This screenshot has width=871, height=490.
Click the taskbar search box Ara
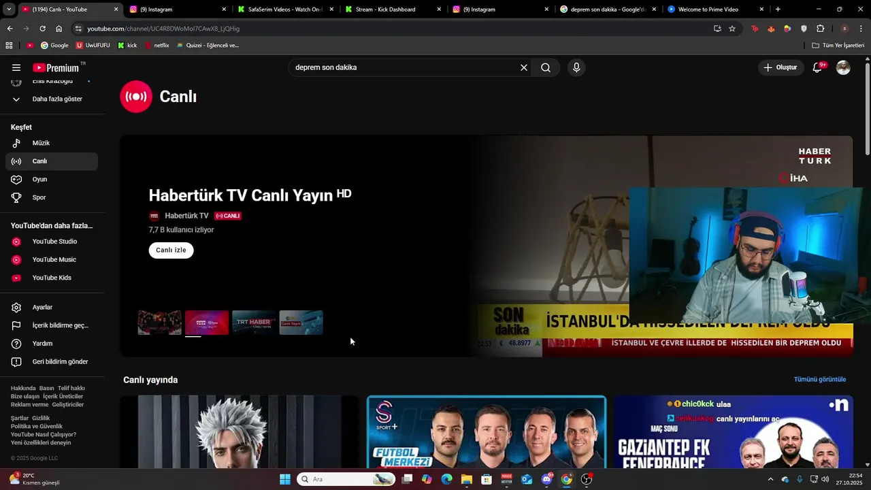coord(346,479)
